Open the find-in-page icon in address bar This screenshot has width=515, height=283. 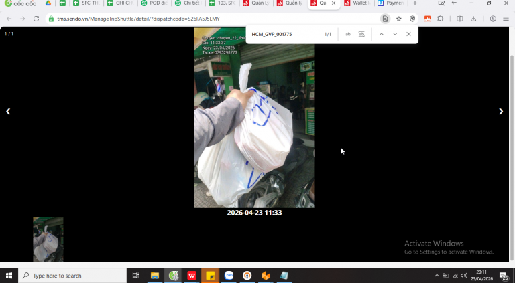(385, 19)
